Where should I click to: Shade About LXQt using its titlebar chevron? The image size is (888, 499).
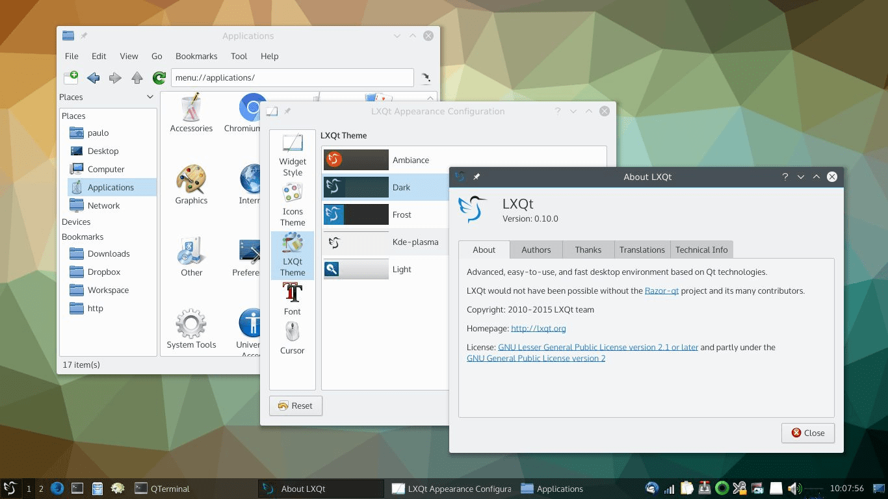[x=800, y=176]
